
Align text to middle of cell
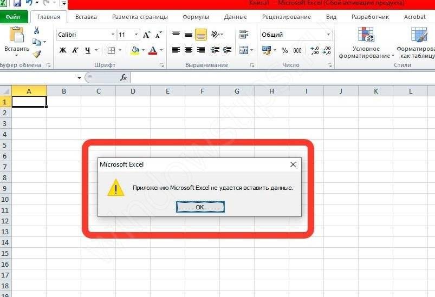(x=189, y=35)
